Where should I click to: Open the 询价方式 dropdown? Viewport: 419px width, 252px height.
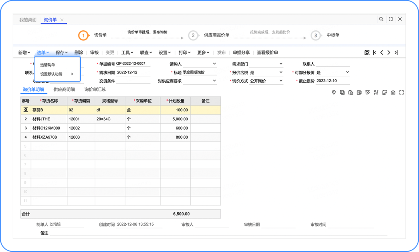[281, 81]
